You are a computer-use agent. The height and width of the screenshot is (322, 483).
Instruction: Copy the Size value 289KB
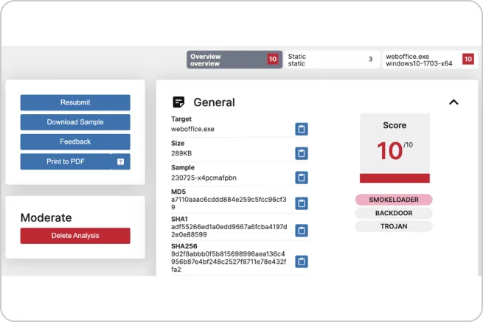(x=302, y=153)
